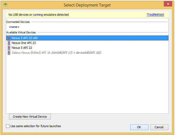
Task: Select Galaxy Nexus (Edited) API 16 name
Action: (x=31, y=53)
